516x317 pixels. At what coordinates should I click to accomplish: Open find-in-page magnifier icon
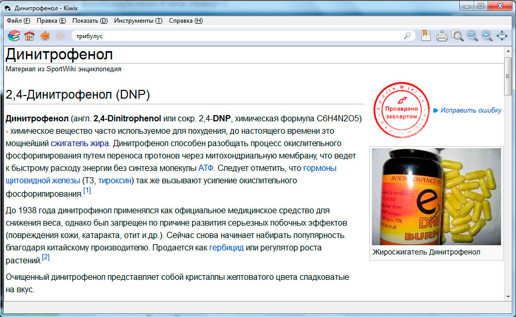[457, 36]
